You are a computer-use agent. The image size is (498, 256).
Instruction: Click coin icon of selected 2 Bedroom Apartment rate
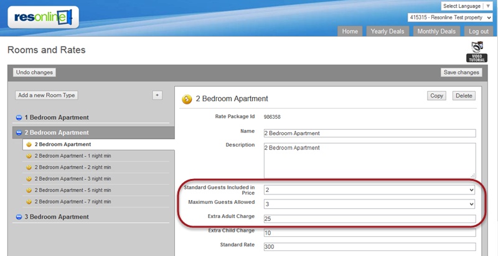click(x=29, y=145)
